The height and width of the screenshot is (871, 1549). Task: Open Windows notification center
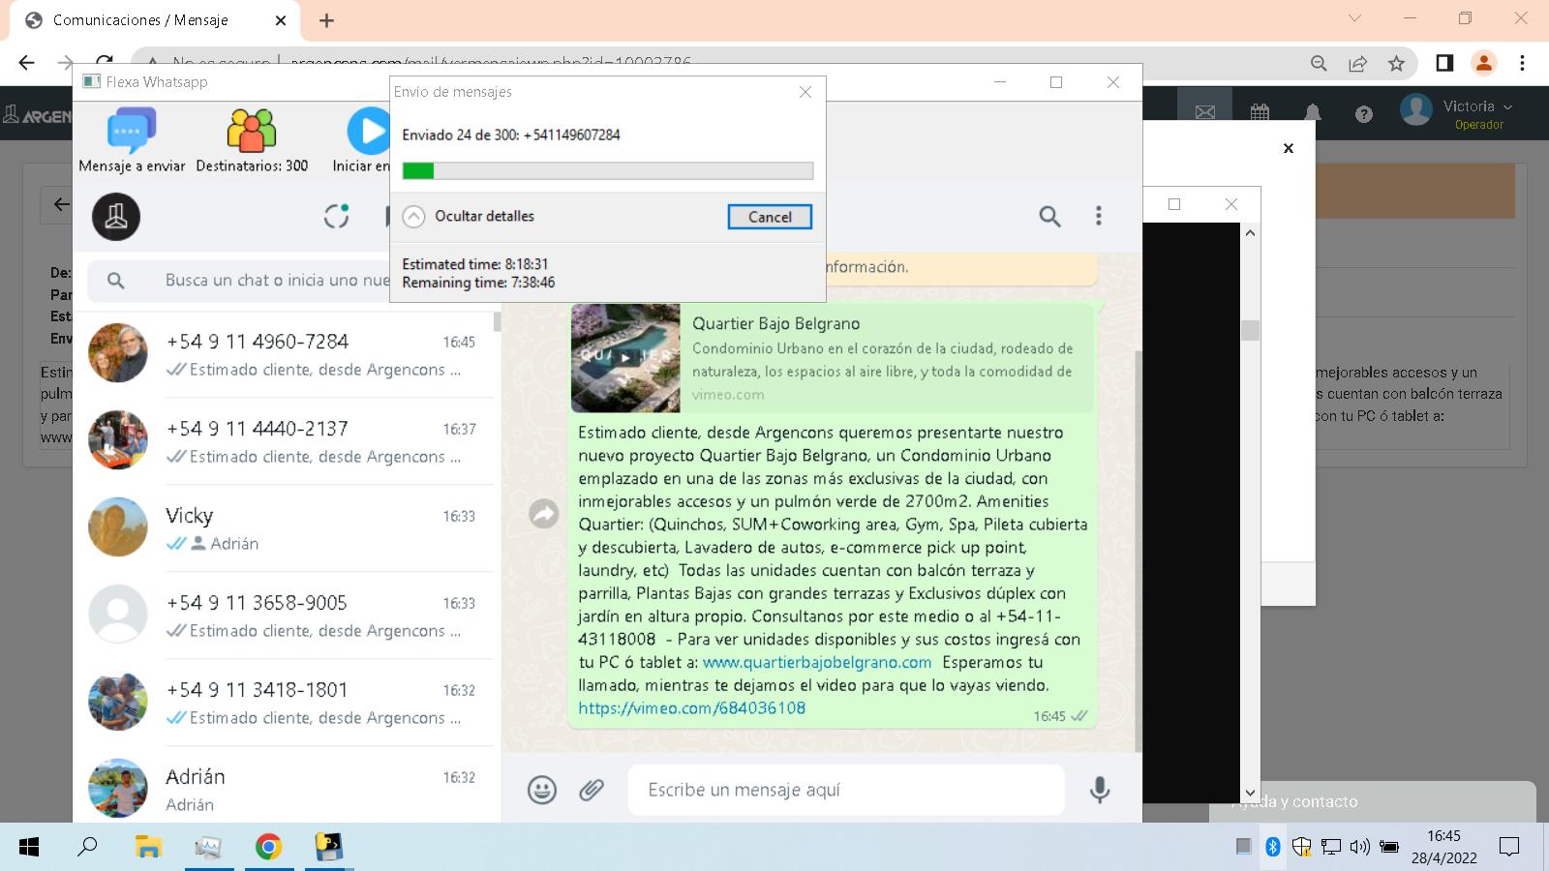(1509, 847)
